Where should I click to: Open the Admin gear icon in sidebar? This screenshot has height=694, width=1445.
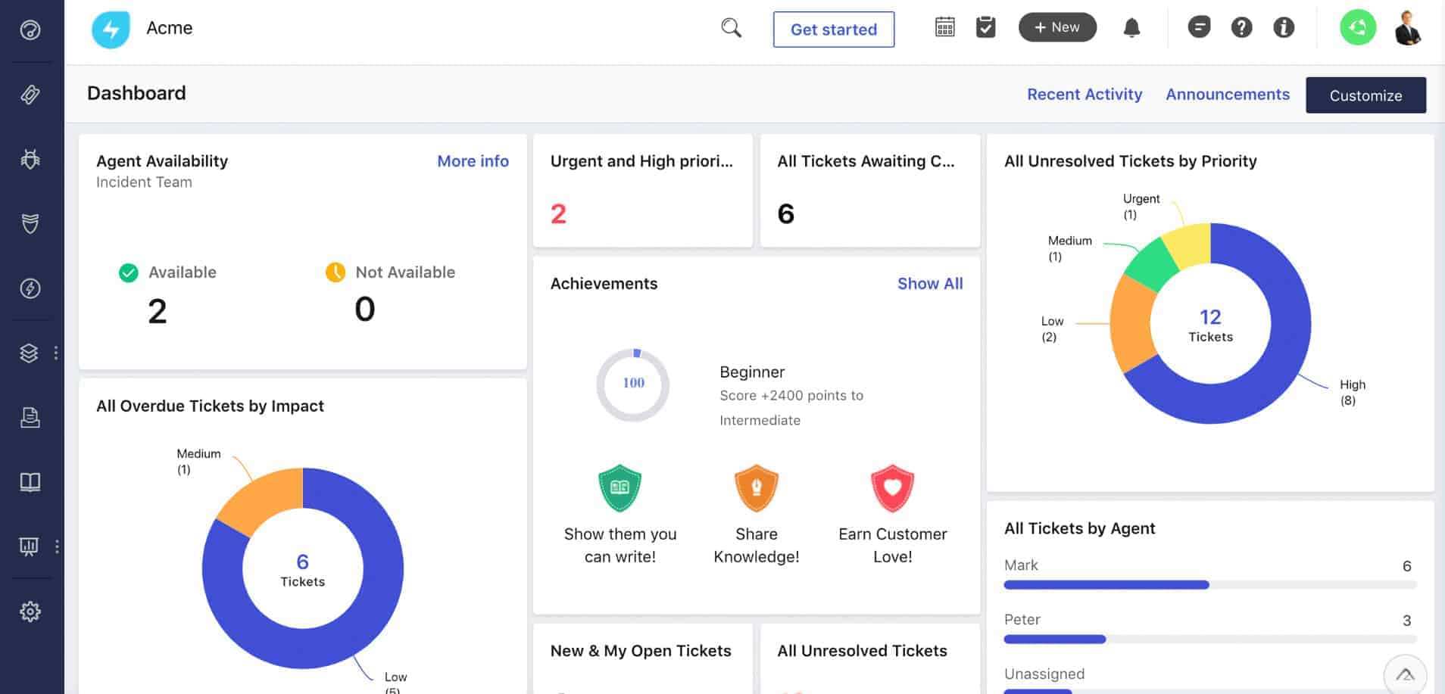click(30, 612)
